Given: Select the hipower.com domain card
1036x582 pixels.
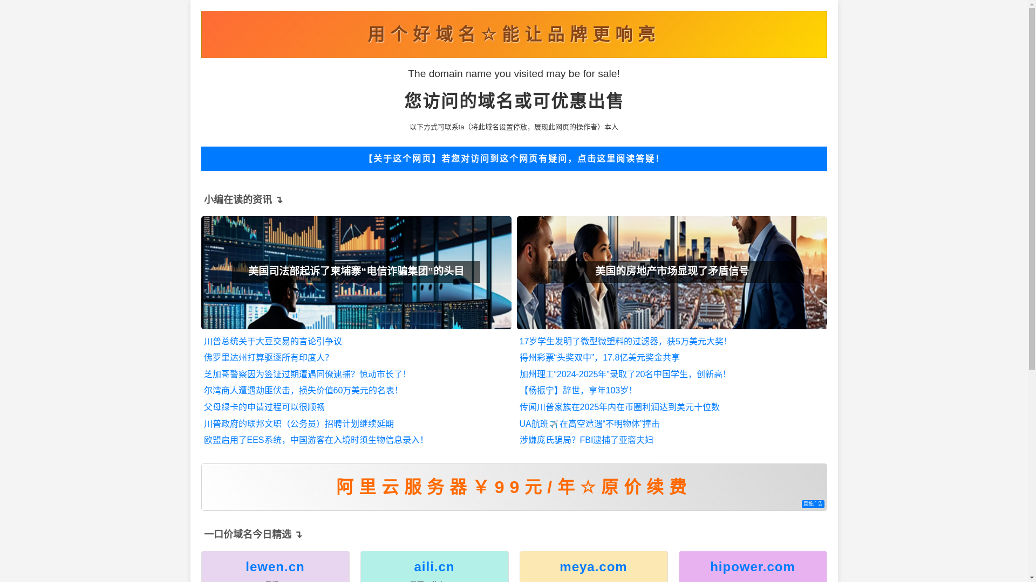Looking at the screenshot, I should [752, 566].
